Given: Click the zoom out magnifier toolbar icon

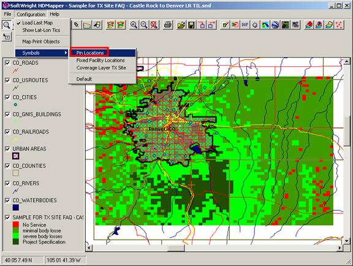Looking at the screenshot, I should click(144, 25).
